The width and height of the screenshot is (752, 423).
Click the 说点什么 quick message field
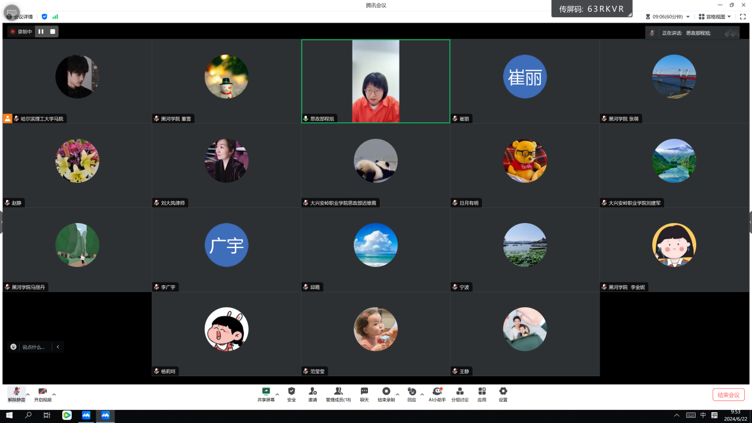(33, 347)
